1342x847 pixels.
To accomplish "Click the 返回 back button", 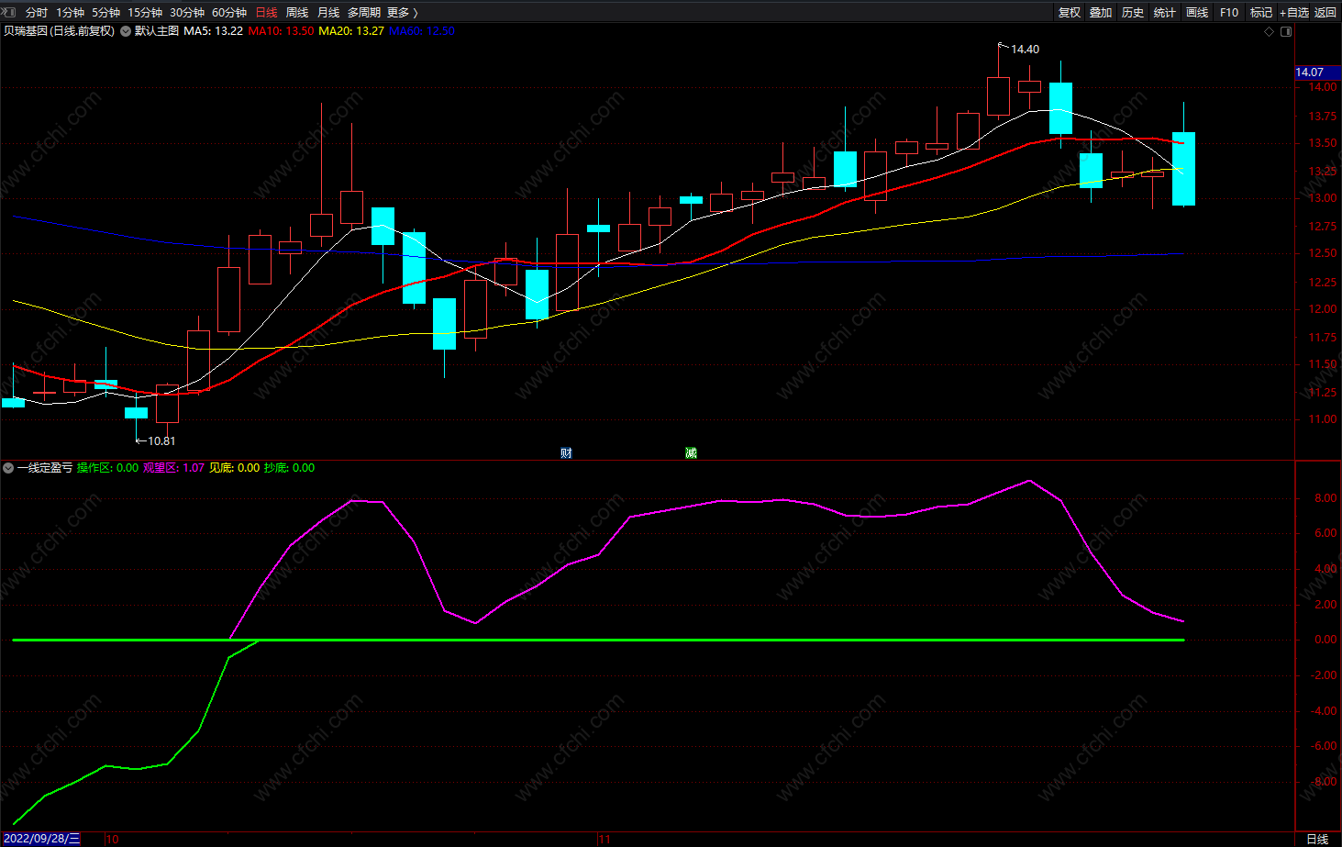I will tap(1325, 13).
